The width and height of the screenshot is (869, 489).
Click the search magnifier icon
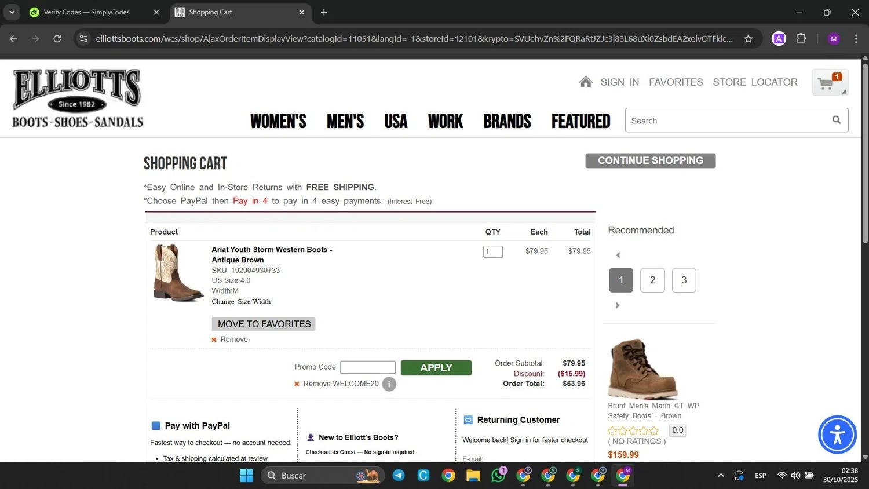[x=837, y=120]
